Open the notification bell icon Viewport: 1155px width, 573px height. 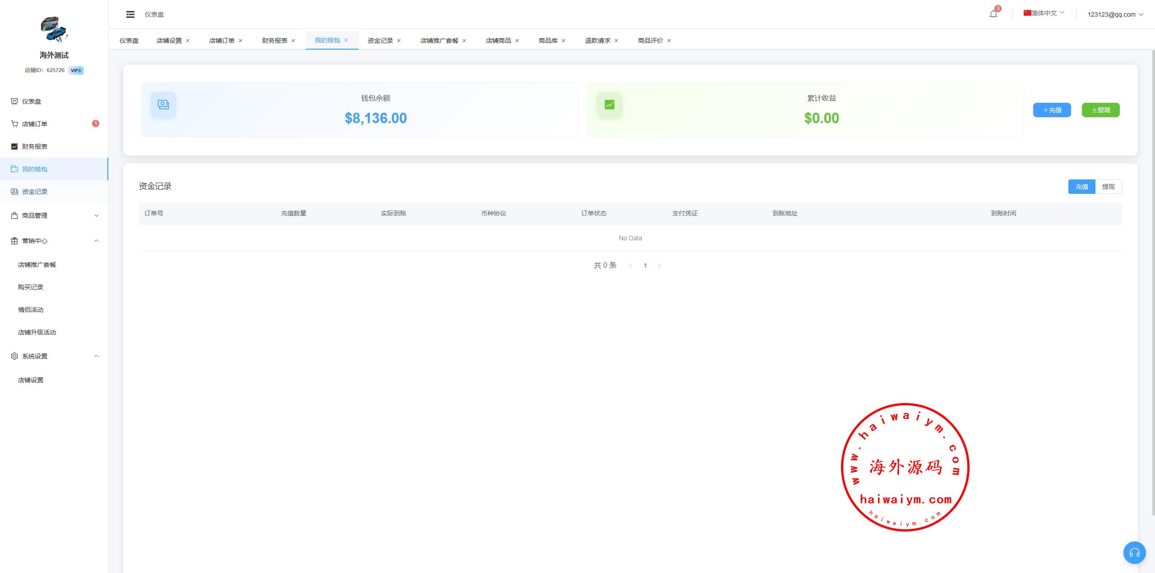click(x=993, y=14)
